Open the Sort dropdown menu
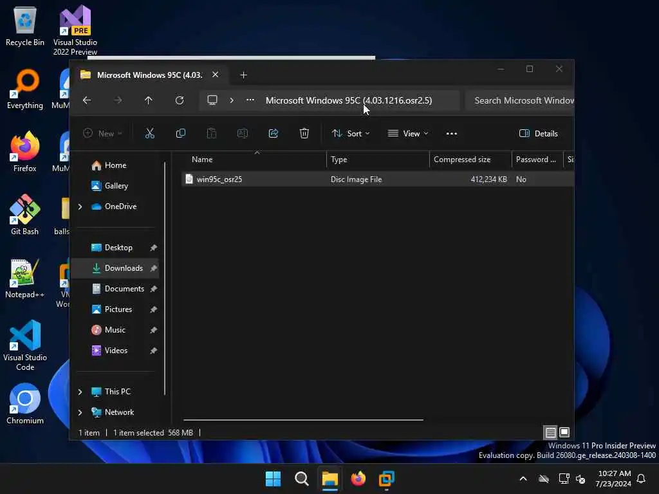 [351, 134]
